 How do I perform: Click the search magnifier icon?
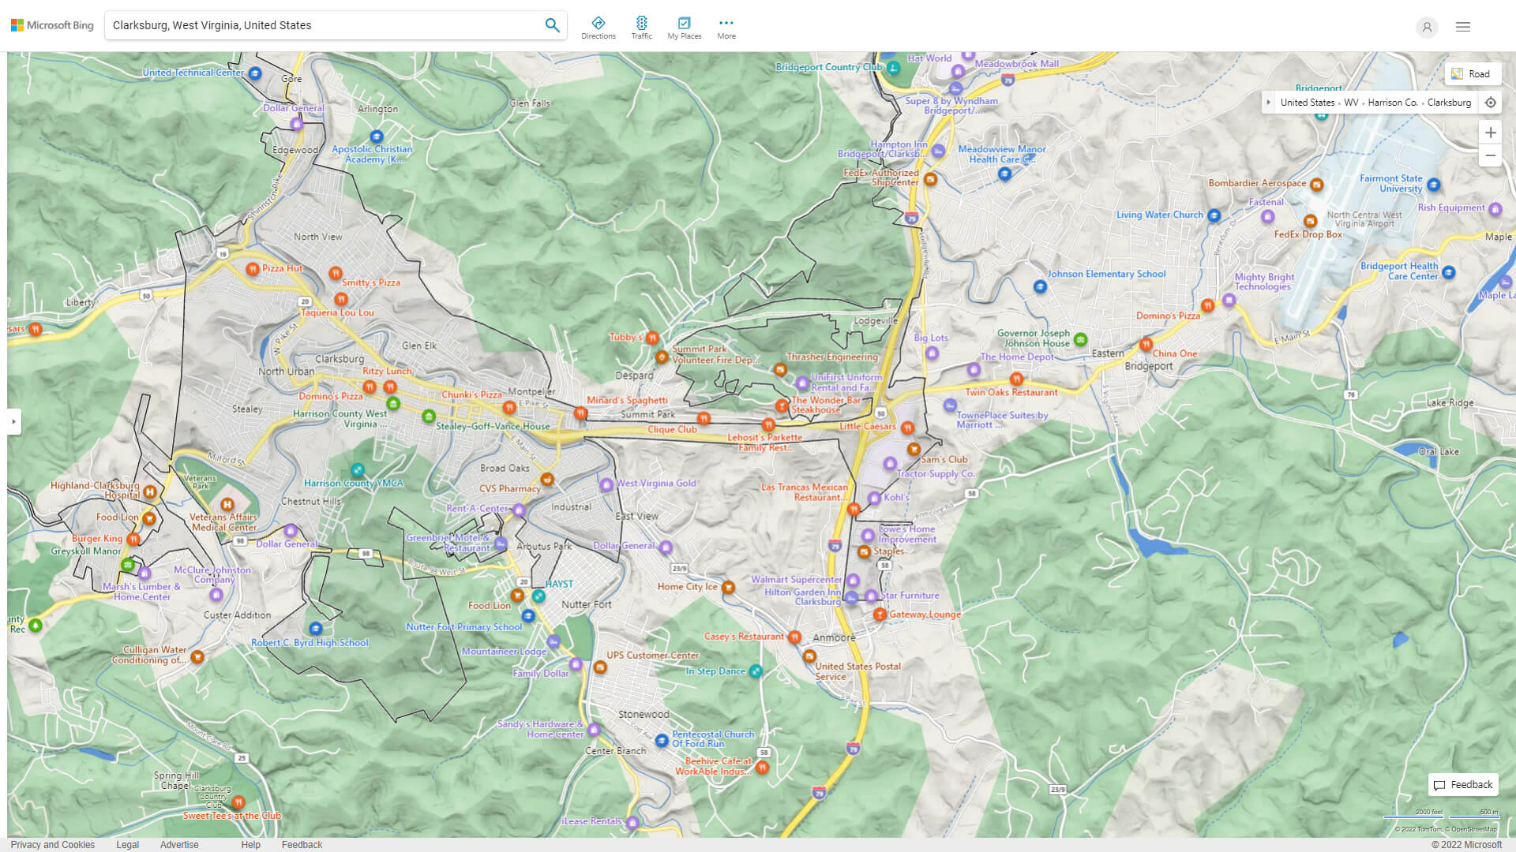pos(553,24)
